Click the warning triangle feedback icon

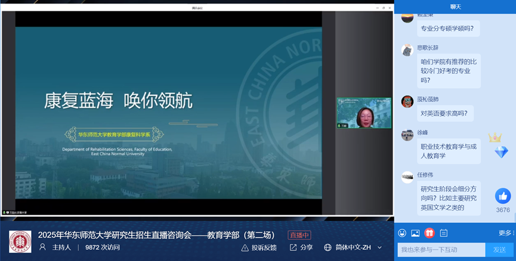tap(245, 248)
